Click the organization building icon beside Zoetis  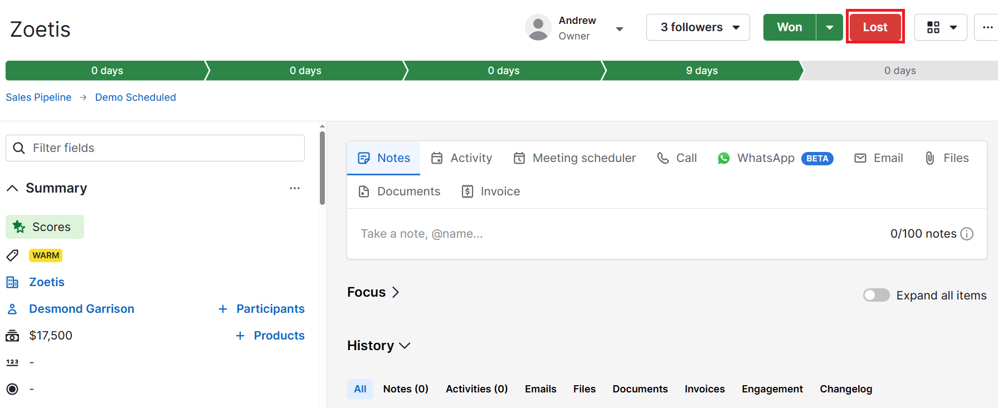coord(12,282)
